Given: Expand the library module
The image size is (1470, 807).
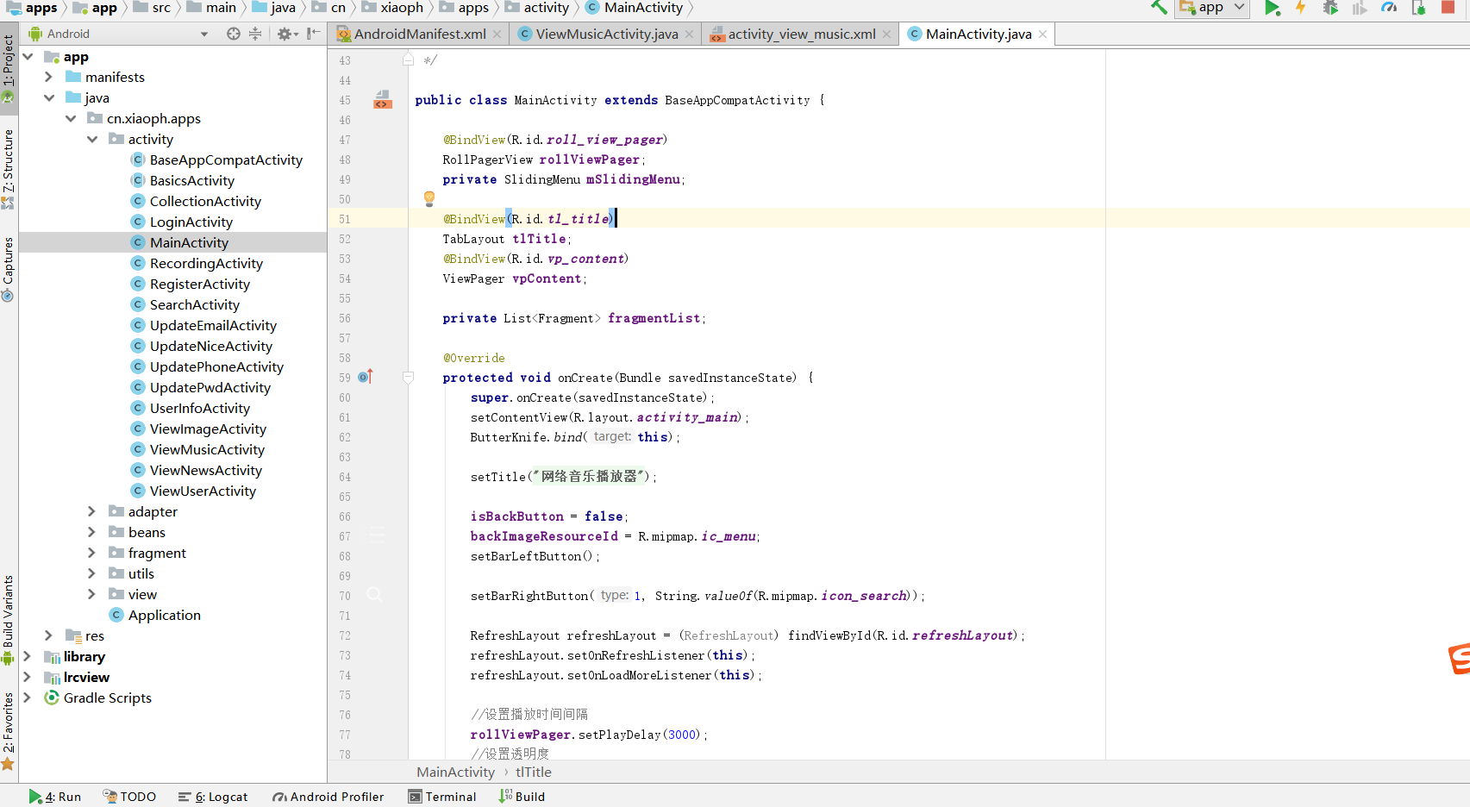Looking at the screenshot, I should (x=28, y=657).
